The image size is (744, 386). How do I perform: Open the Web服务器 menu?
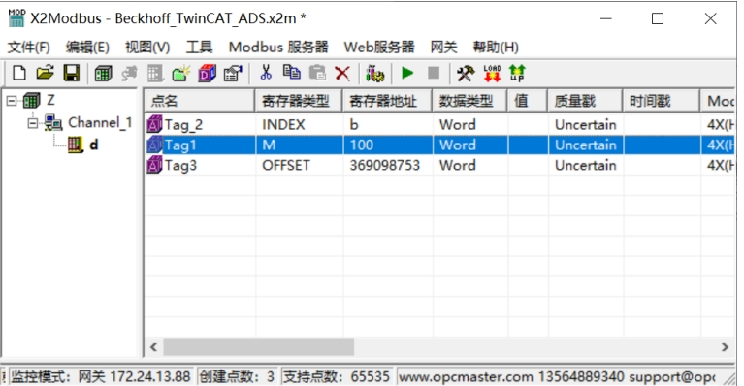coord(379,47)
